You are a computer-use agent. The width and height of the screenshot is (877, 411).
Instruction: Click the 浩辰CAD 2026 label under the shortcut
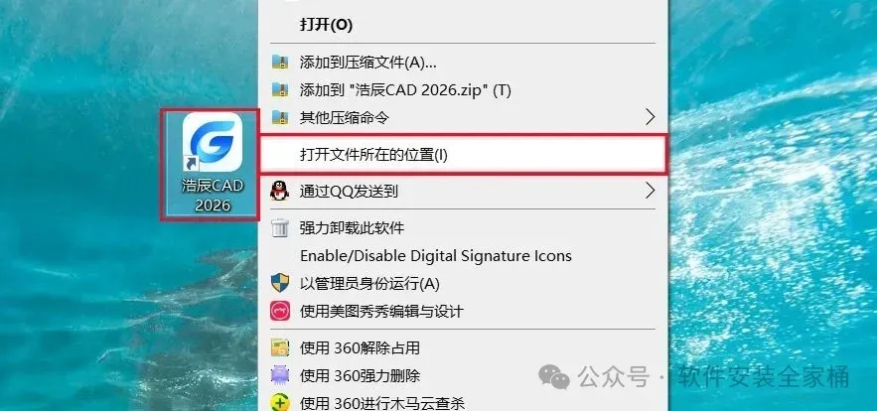coord(213,196)
